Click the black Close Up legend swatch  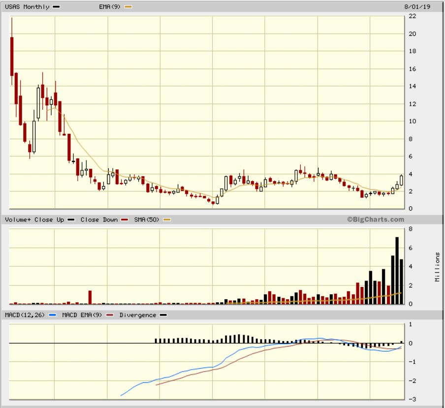coord(71,220)
